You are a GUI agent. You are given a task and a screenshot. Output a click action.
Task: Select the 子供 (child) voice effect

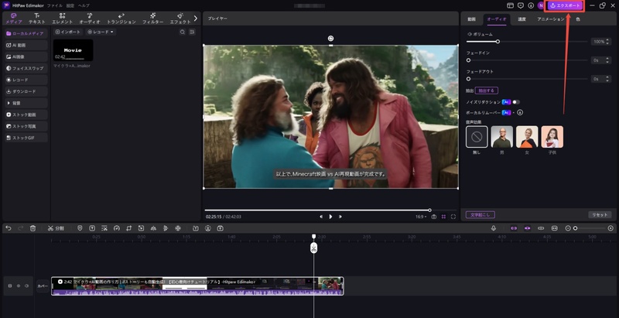pyautogui.click(x=552, y=137)
